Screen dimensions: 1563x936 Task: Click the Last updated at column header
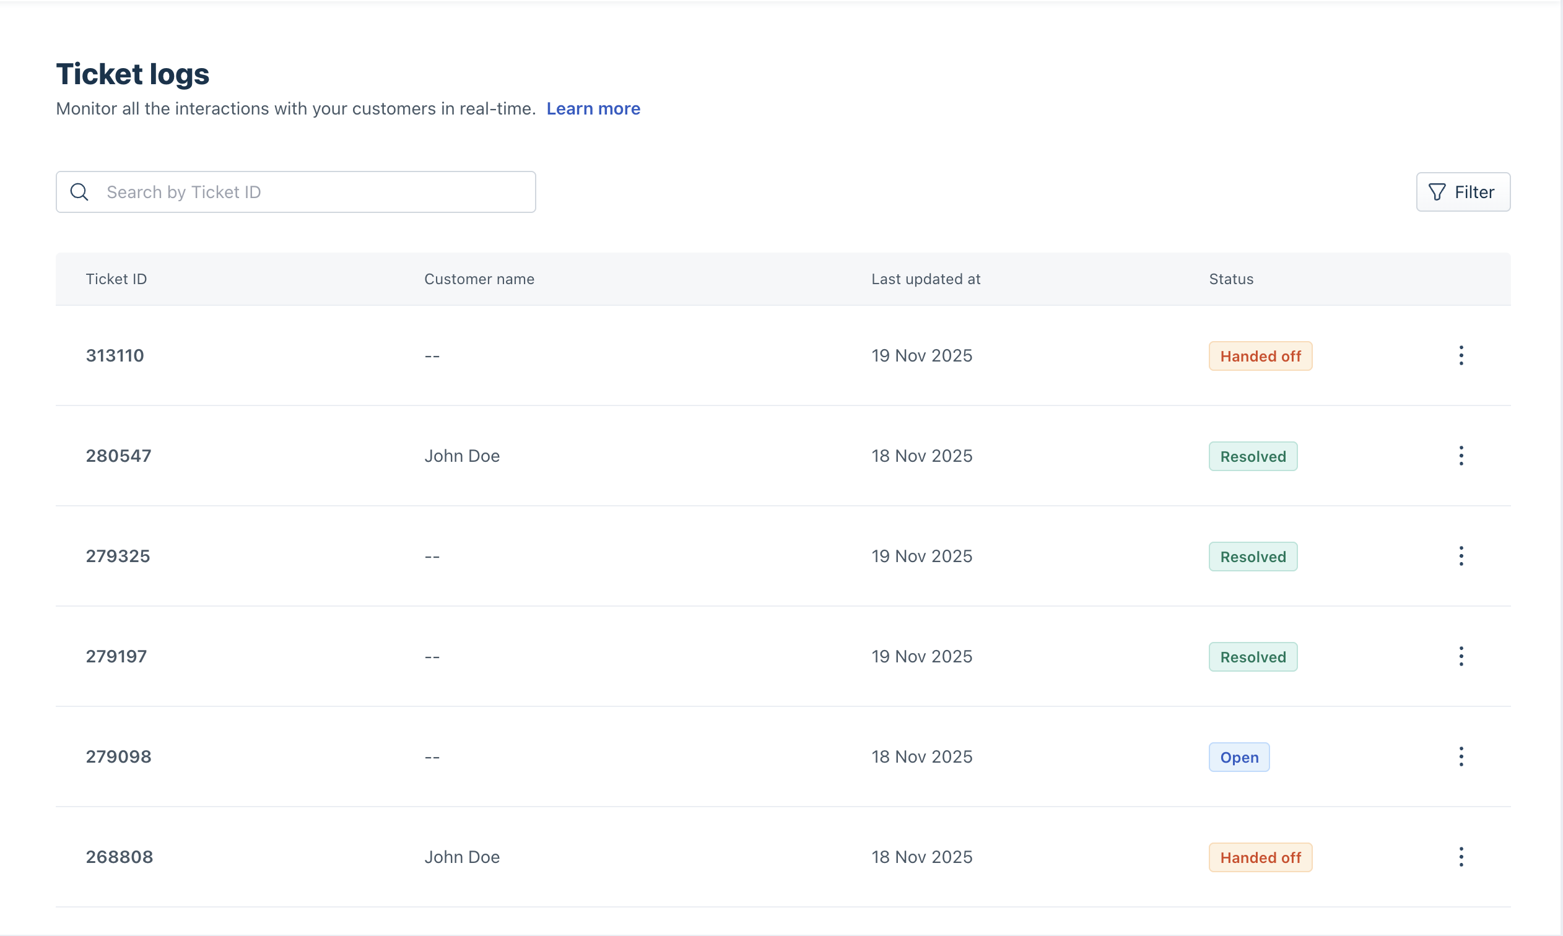pos(925,279)
